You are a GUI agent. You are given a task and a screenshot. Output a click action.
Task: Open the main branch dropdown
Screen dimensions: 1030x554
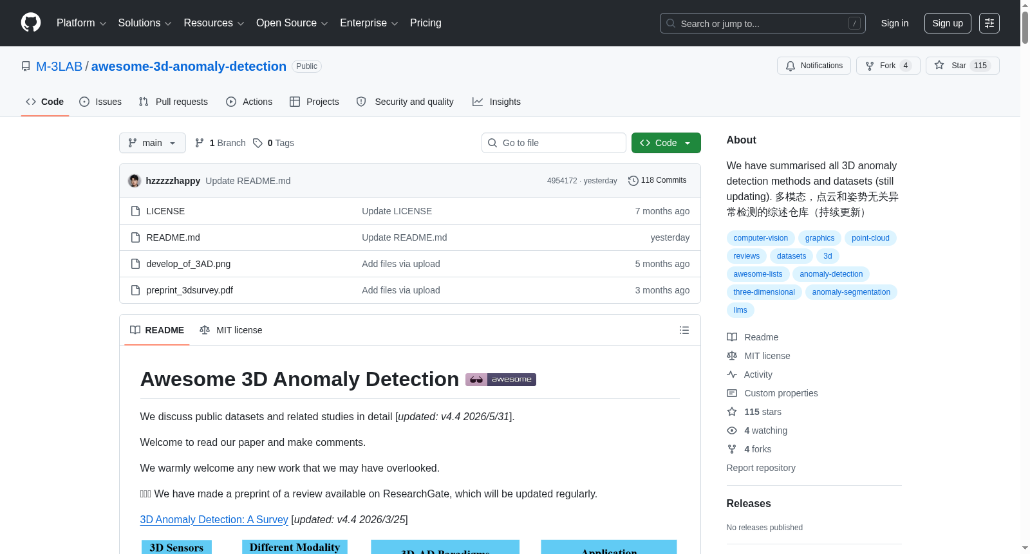pos(153,143)
